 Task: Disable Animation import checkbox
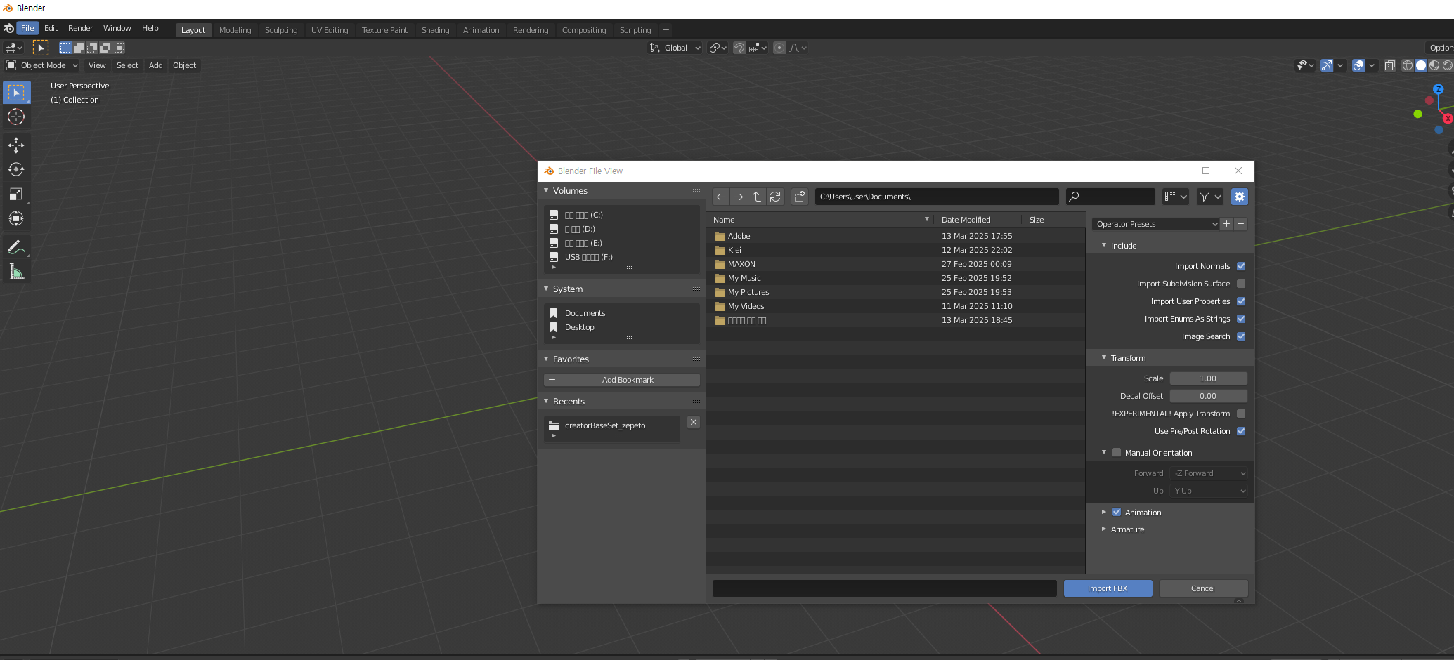[1117, 513]
